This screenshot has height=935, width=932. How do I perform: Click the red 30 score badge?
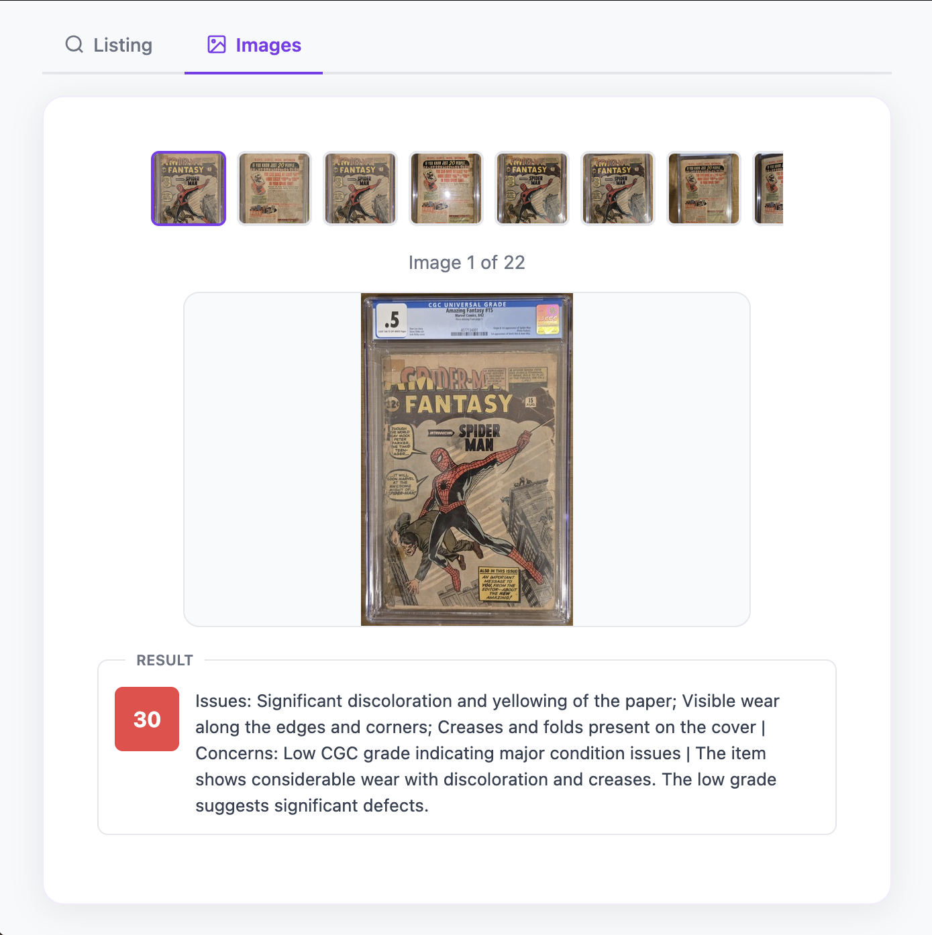(147, 719)
